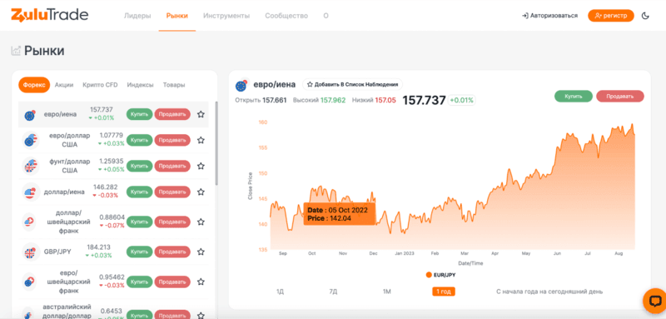
Task: Toggle dark mode moon icon
Action: click(645, 16)
